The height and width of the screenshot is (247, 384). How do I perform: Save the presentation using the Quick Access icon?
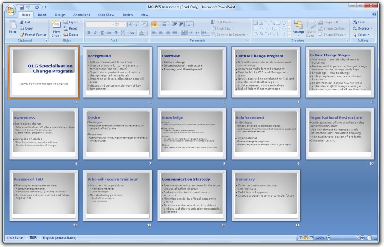point(22,7)
